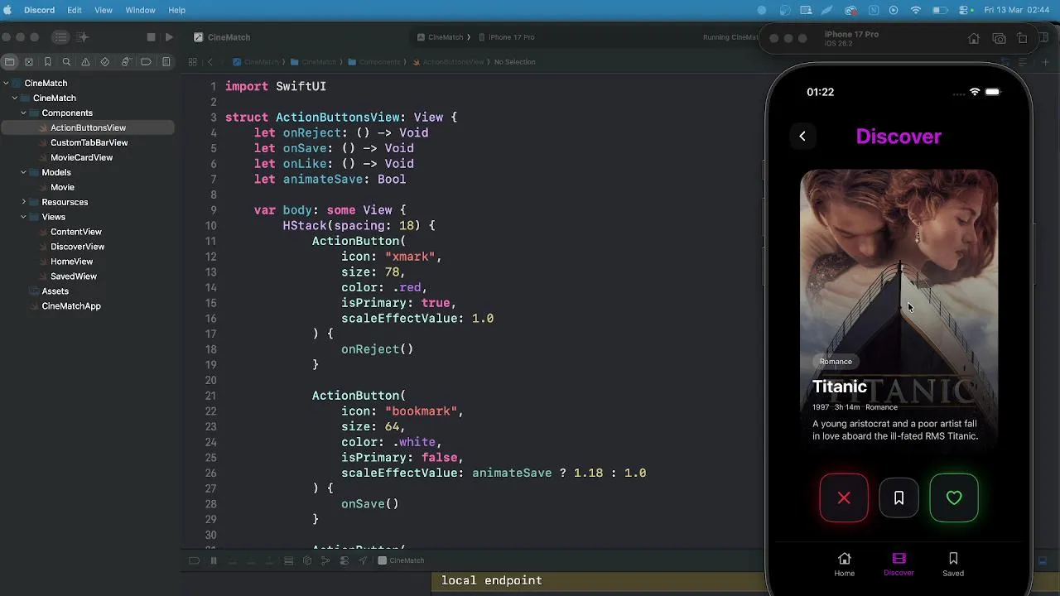Open the Help menu
The width and height of the screenshot is (1060, 596).
[x=176, y=10]
